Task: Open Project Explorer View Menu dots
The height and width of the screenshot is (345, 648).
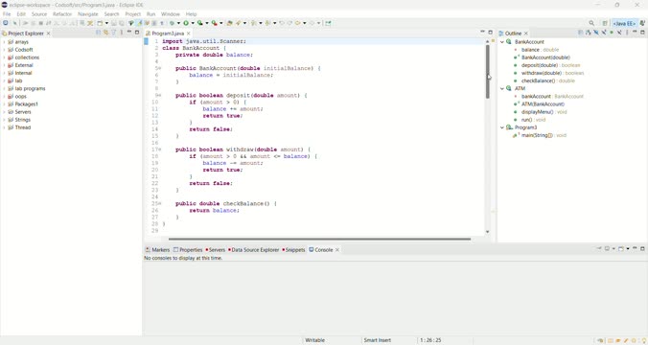Action: click(122, 33)
